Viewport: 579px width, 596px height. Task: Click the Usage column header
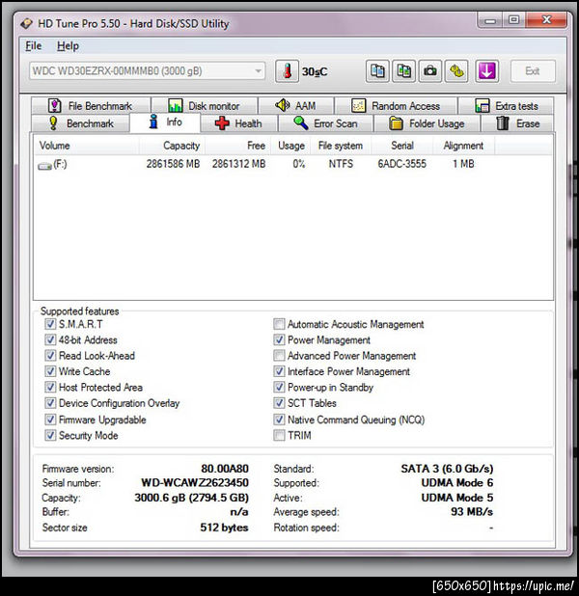291,146
